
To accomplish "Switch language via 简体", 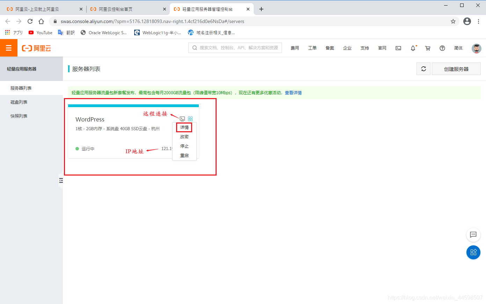I will pyautogui.click(x=458, y=48).
